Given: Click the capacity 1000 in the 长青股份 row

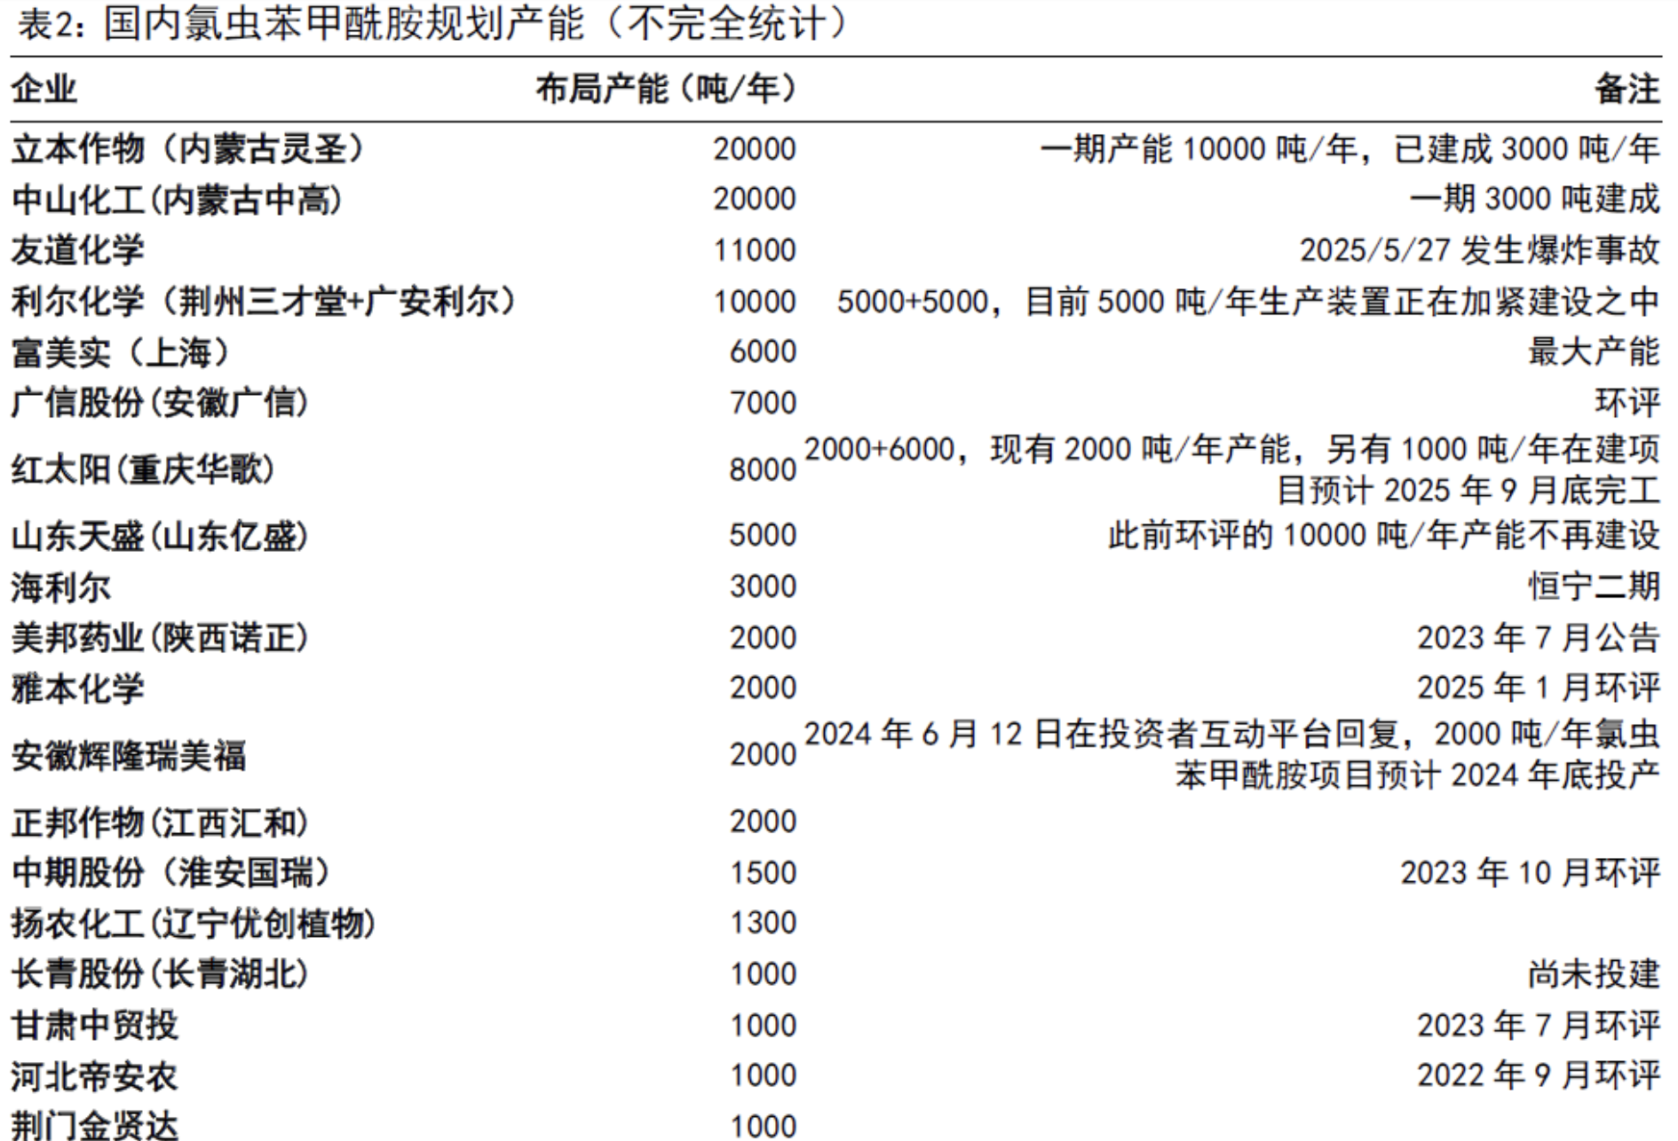Looking at the screenshot, I should [763, 975].
